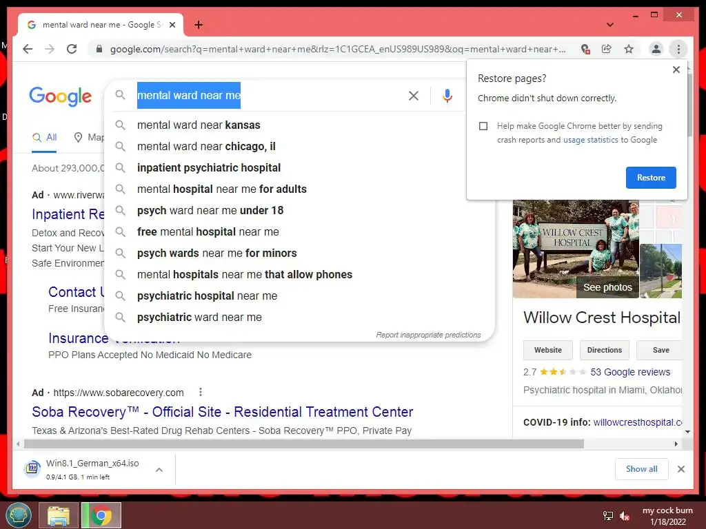Open the 'Inpatient Re...' ad headline
The width and height of the screenshot is (706, 529).
[68, 214]
